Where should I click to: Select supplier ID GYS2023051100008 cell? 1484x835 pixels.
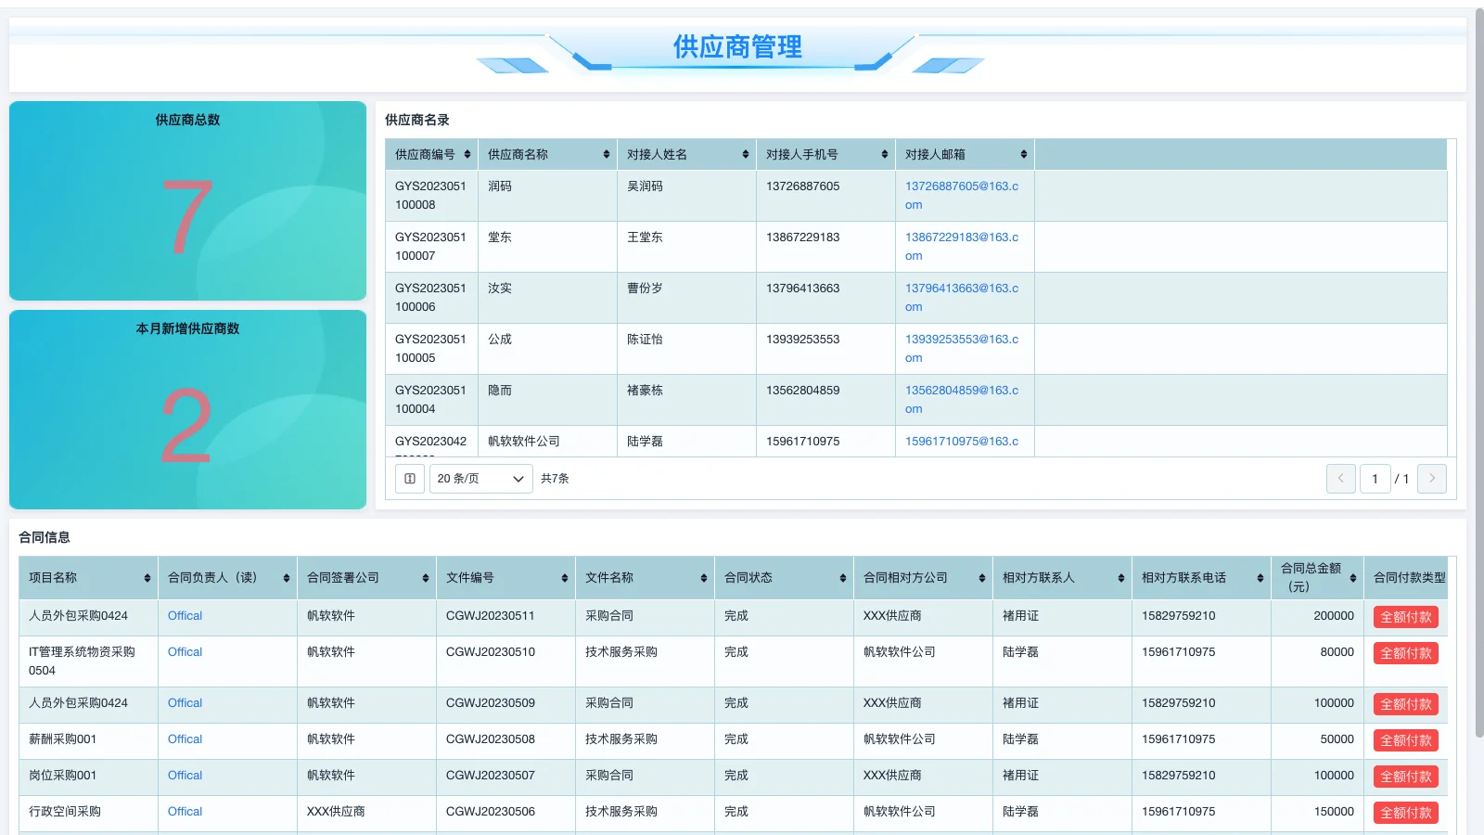tap(431, 196)
